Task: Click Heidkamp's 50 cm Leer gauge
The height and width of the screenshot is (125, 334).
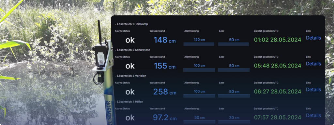Action: coord(234,42)
